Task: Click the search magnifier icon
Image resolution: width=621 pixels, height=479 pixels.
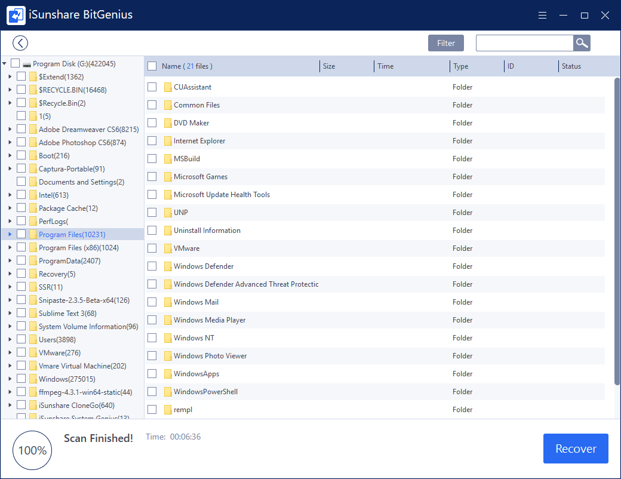Action: (x=582, y=43)
